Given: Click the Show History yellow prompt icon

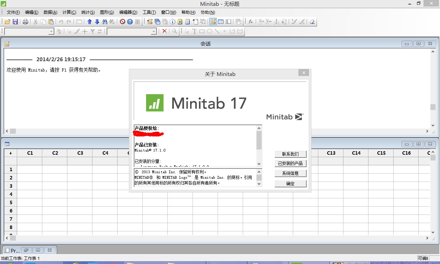Looking at the screenshot, I should [x=180, y=22].
